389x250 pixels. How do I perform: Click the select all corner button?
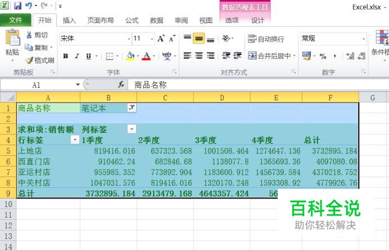[x=8, y=98]
